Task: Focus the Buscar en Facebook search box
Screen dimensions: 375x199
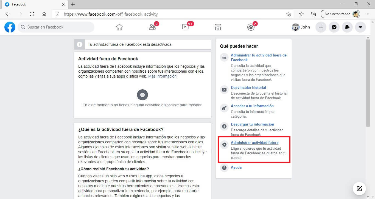Action: [x=56, y=27]
